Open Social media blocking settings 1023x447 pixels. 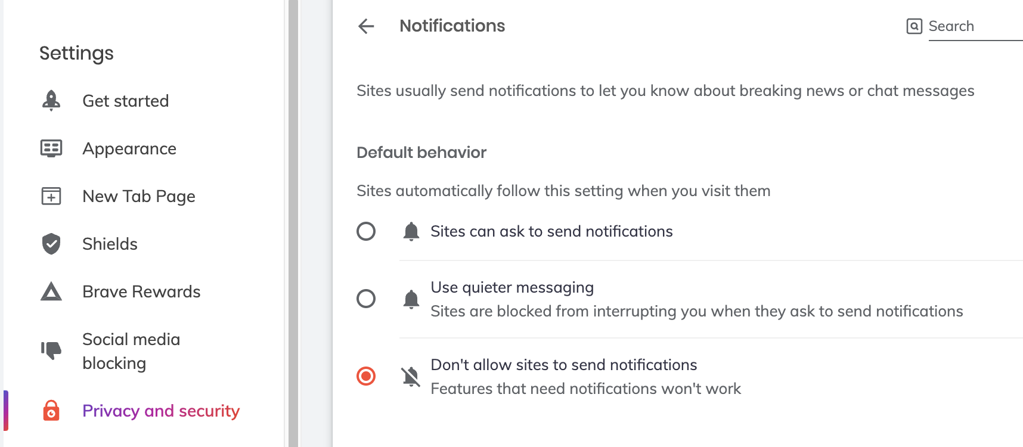tap(131, 351)
